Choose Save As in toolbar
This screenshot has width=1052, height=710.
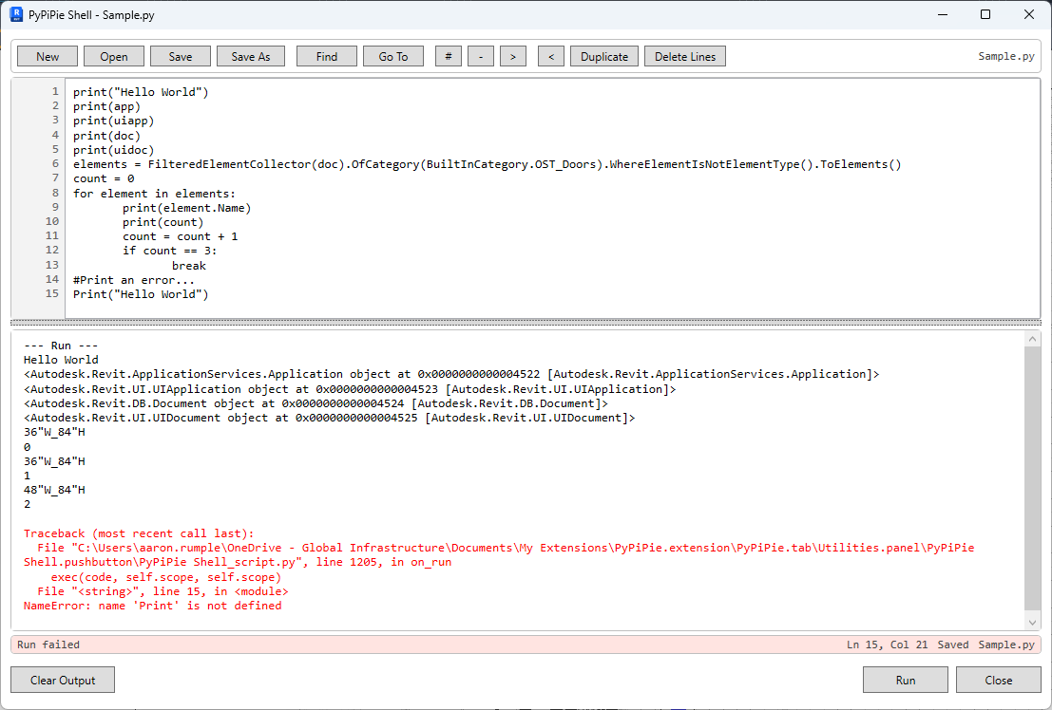coord(251,57)
